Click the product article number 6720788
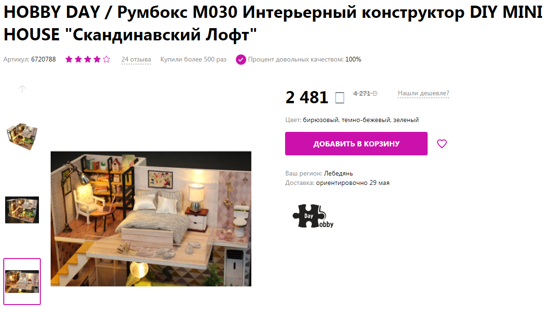This screenshot has width=550, height=313. (44, 59)
